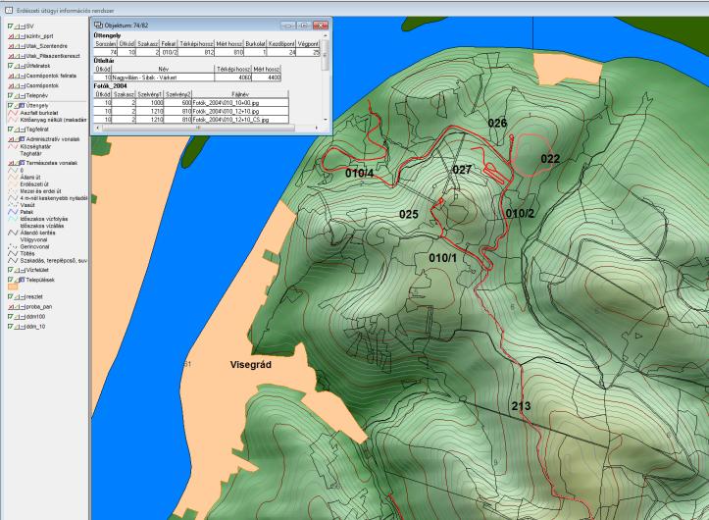709x520 pixels.
Task: Click the pencil icon beside Csomópontok felirata layer
Action: pos(17,76)
